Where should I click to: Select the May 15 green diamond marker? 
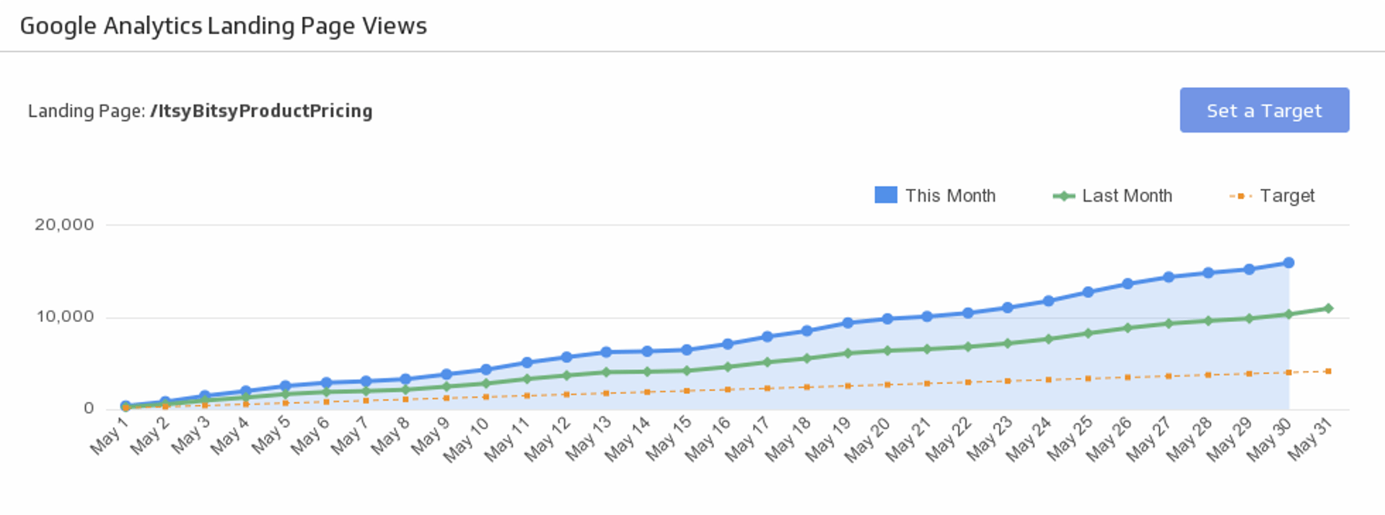(x=687, y=370)
